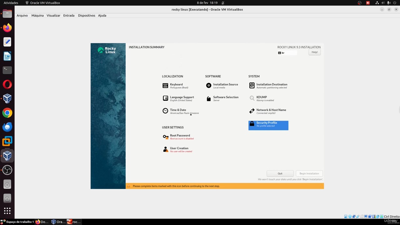Open the clock showing 8 de fev 18:19
The image size is (400, 225).
click(x=207, y=3)
